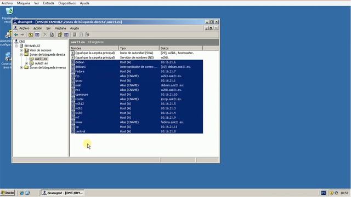Image resolution: width=351 pixels, height=197 pixels.
Task: Open the Máquina menu at top bar
Action: [x=24, y=3]
